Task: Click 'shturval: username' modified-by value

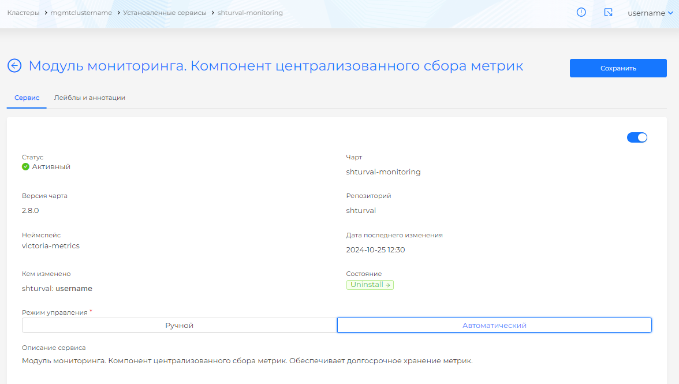Action: (x=57, y=289)
